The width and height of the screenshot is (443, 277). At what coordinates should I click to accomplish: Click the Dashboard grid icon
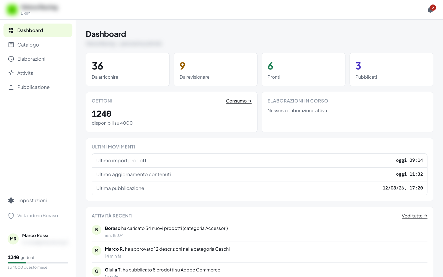coord(11,30)
